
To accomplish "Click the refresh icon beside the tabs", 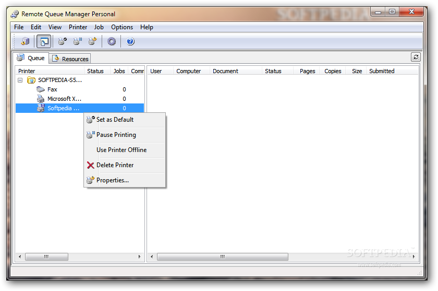I will pos(416,57).
